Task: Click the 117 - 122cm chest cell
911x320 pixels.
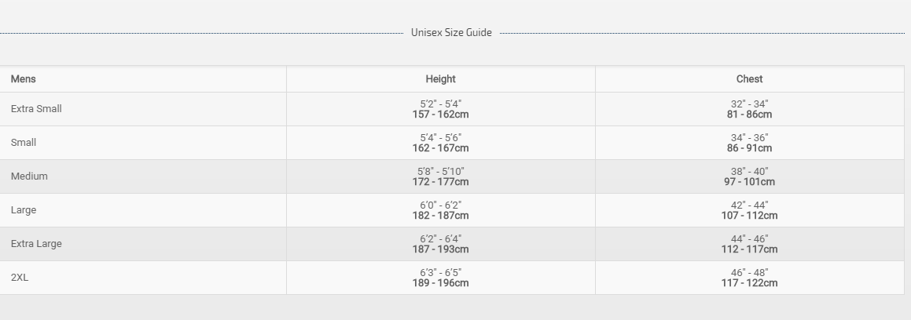Action: coord(749,283)
